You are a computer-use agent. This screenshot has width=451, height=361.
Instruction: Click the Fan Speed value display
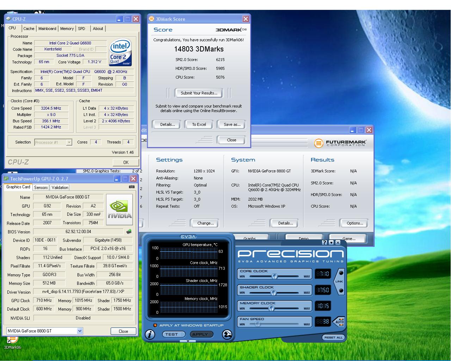(x=323, y=322)
